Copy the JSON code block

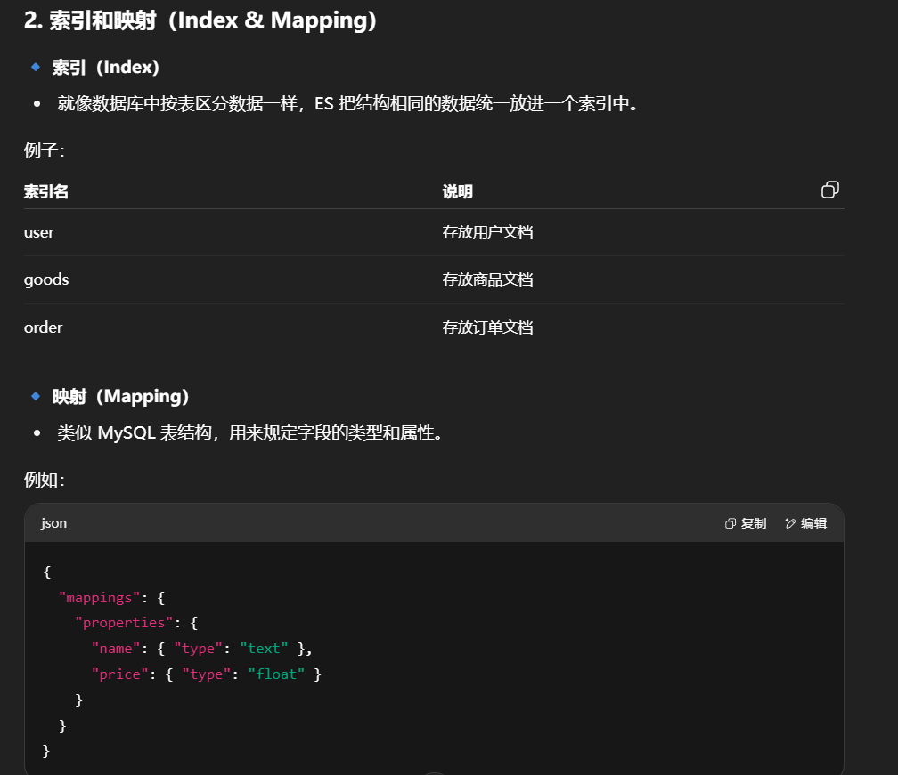pos(746,523)
